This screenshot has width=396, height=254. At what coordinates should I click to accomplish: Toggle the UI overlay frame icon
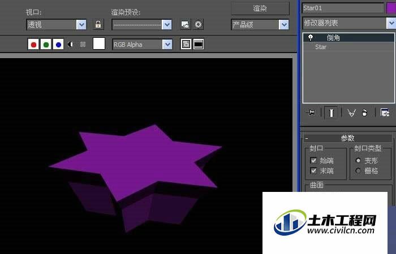(x=186, y=44)
